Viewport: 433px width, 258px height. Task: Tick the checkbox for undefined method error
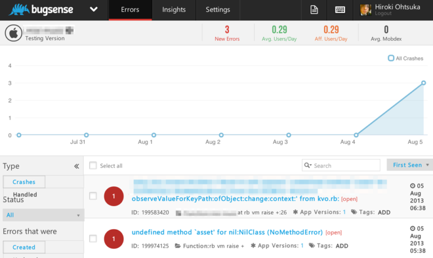pos(93,239)
